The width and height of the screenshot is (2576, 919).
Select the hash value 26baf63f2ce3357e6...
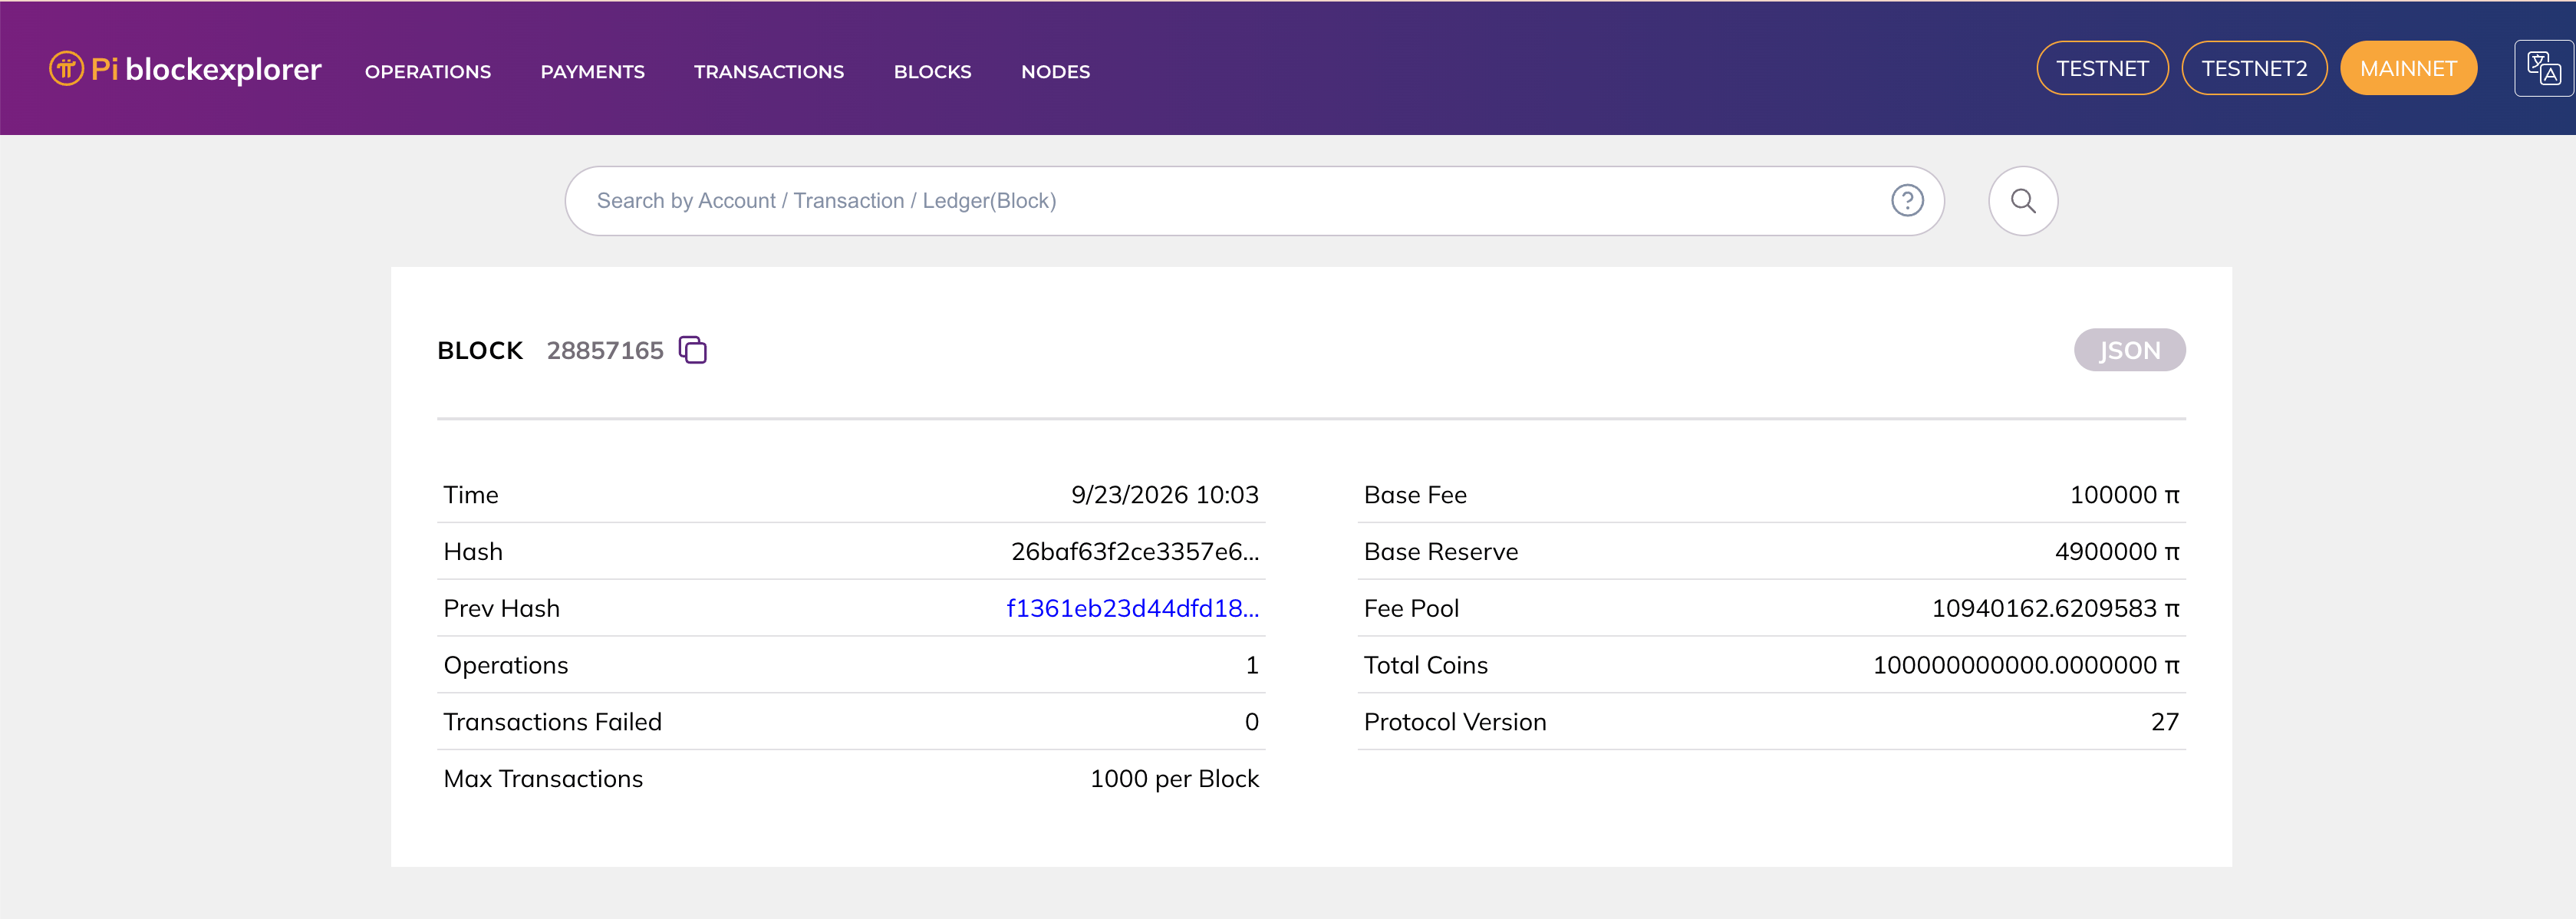(x=1135, y=552)
